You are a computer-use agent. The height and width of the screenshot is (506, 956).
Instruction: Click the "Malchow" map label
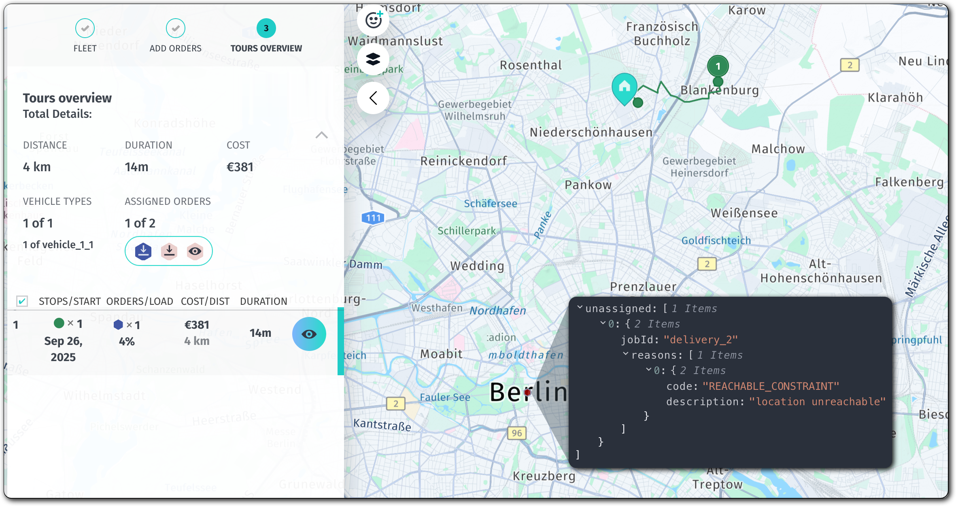778,149
